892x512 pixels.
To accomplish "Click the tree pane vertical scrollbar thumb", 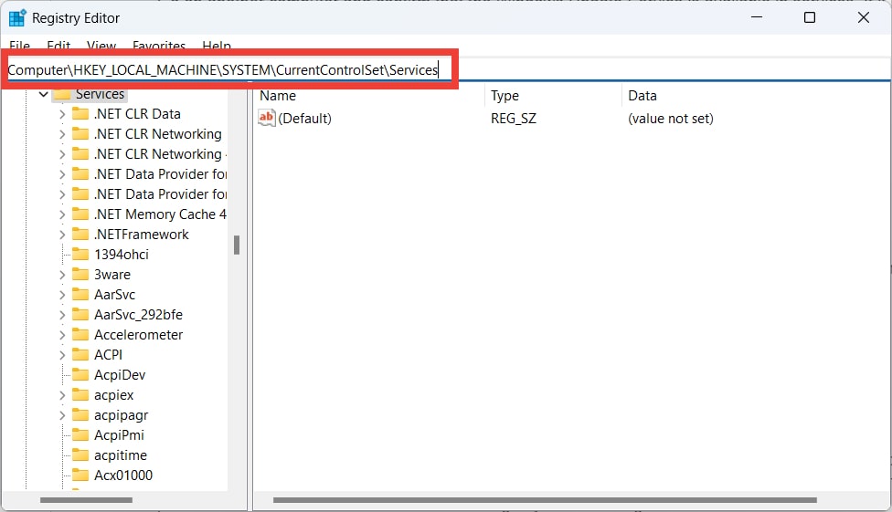I will coord(237,245).
